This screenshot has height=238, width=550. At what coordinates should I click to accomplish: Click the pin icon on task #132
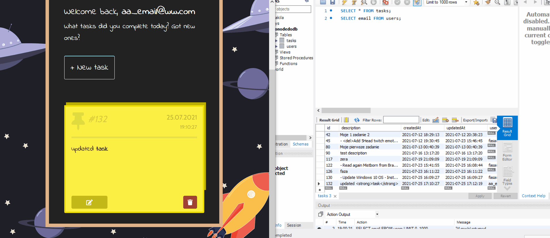(78, 121)
